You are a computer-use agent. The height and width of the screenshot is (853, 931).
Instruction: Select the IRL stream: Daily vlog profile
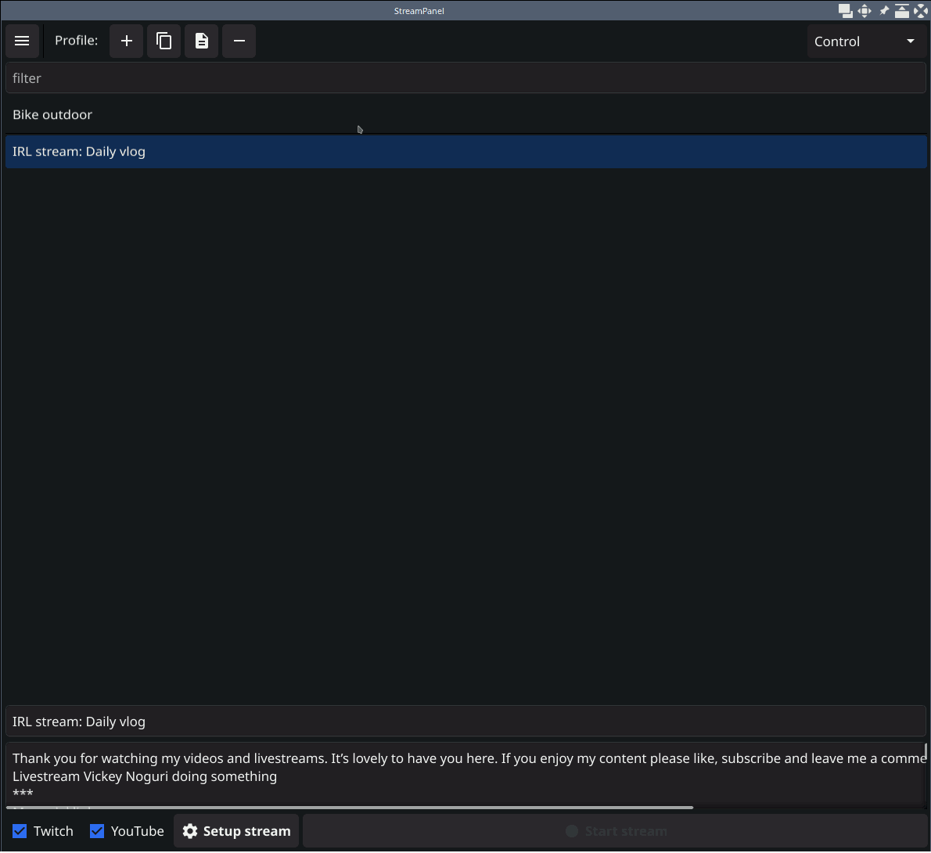pos(465,152)
